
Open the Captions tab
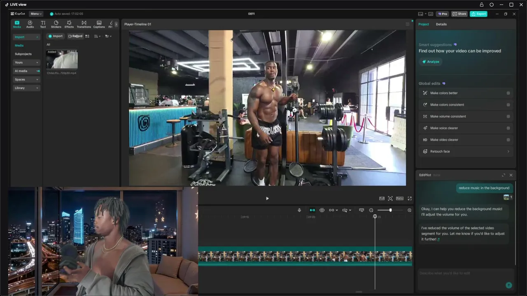pos(99,24)
